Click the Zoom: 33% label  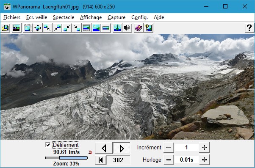66,164
